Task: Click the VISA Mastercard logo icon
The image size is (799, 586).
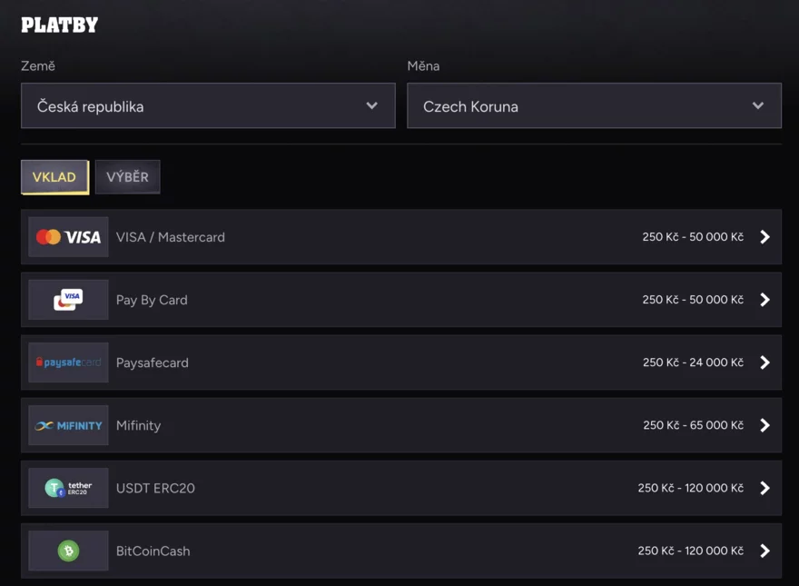Action: [68, 237]
